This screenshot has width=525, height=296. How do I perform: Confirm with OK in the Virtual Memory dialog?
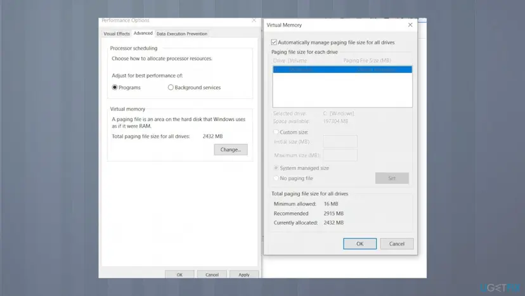pos(360,244)
